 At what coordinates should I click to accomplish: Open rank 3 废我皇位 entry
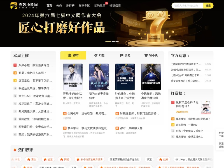click(35, 81)
